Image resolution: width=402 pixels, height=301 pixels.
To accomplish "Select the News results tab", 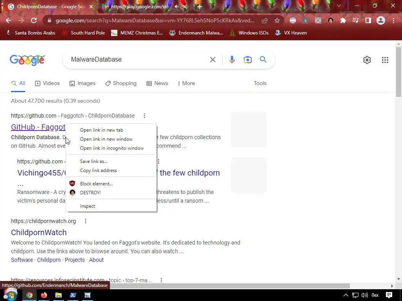I will (157, 83).
